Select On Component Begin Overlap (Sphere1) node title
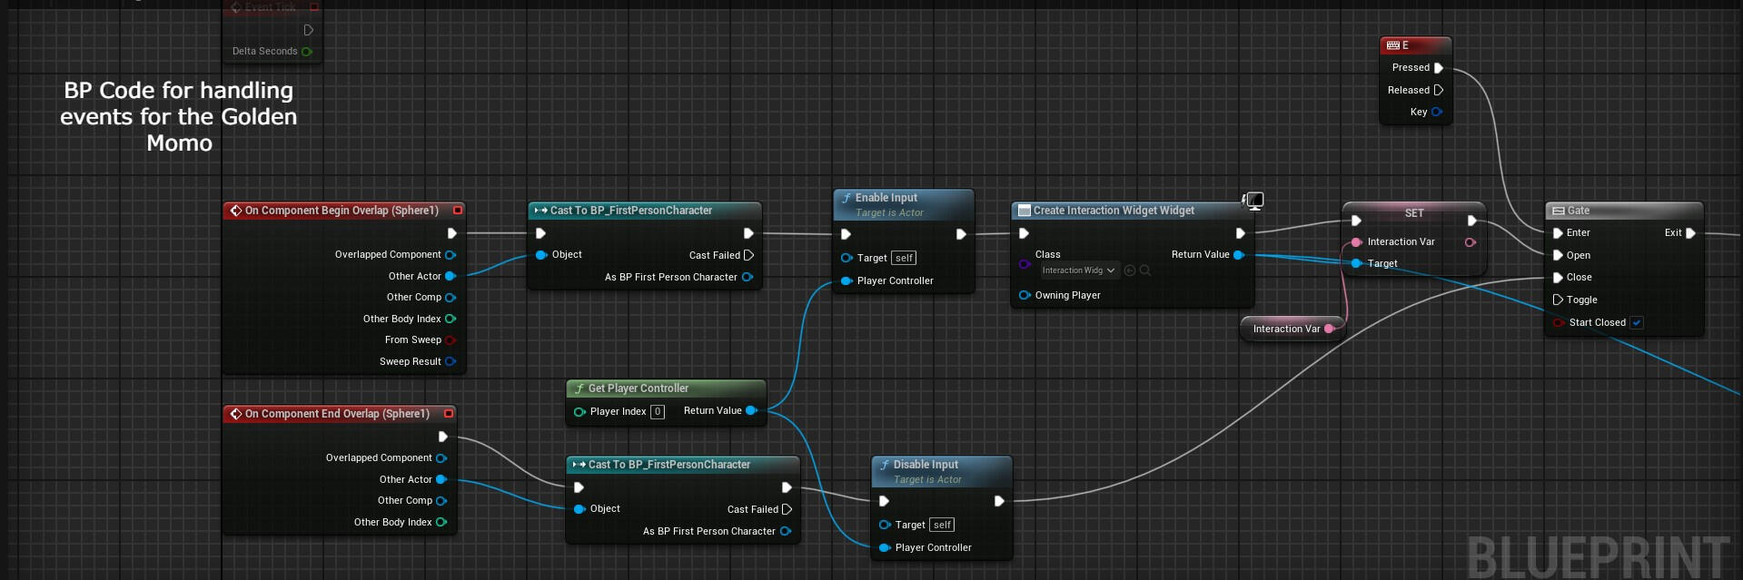 pyautogui.click(x=342, y=211)
